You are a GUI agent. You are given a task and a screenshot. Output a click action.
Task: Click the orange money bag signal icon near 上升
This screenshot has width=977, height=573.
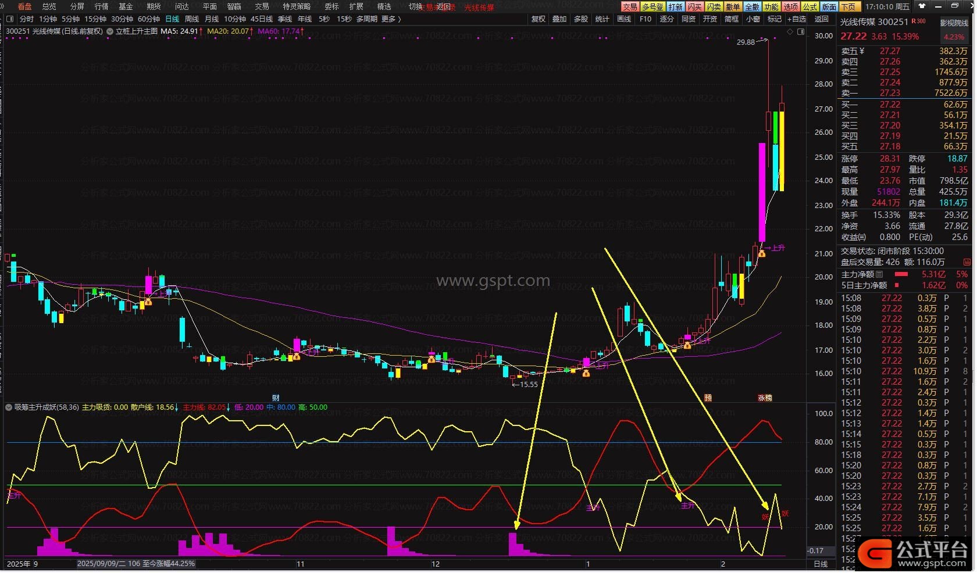[762, 253]
